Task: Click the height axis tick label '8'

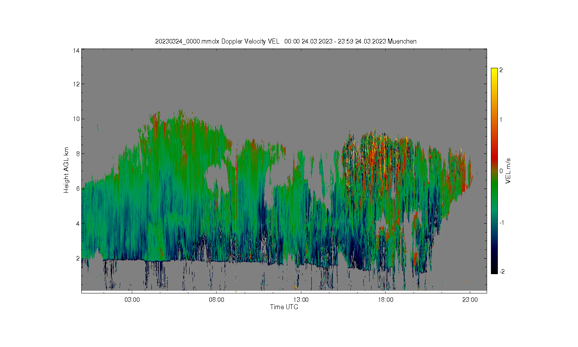Action: click(x=78, y=153)
